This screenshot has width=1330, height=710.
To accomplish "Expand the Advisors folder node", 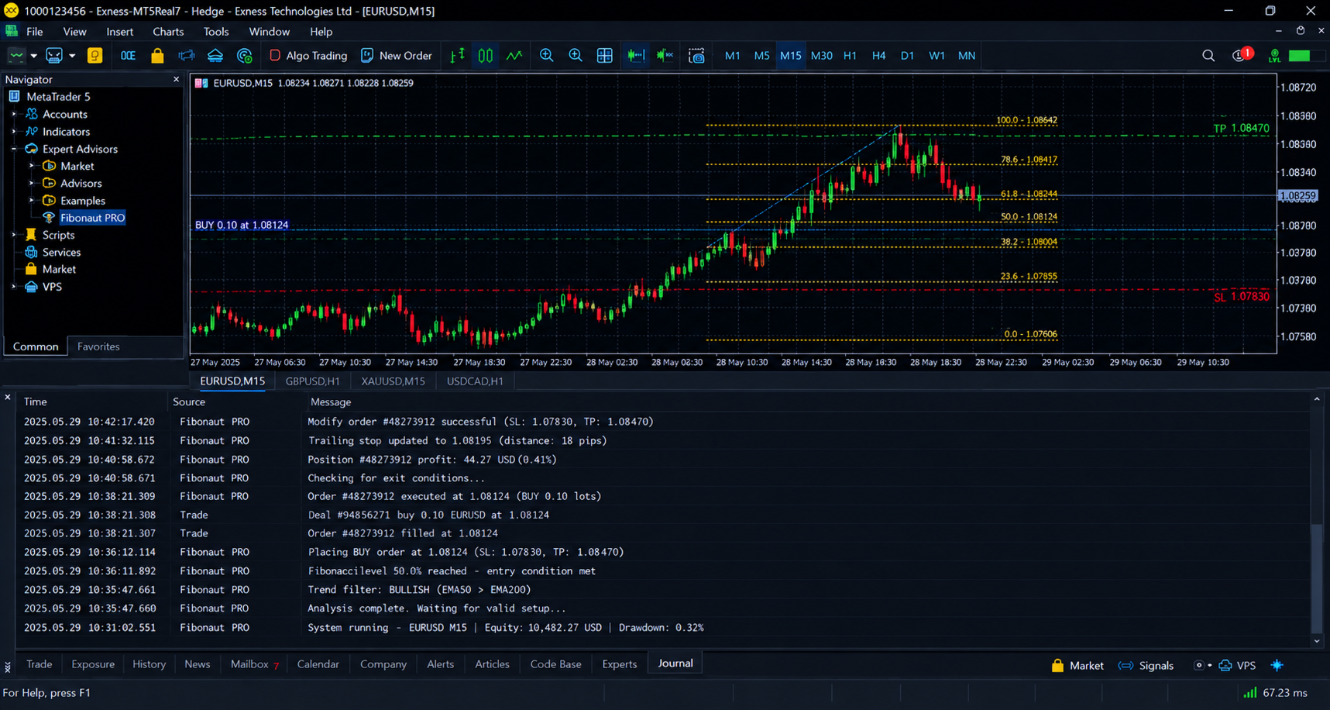I will (32, 183).
